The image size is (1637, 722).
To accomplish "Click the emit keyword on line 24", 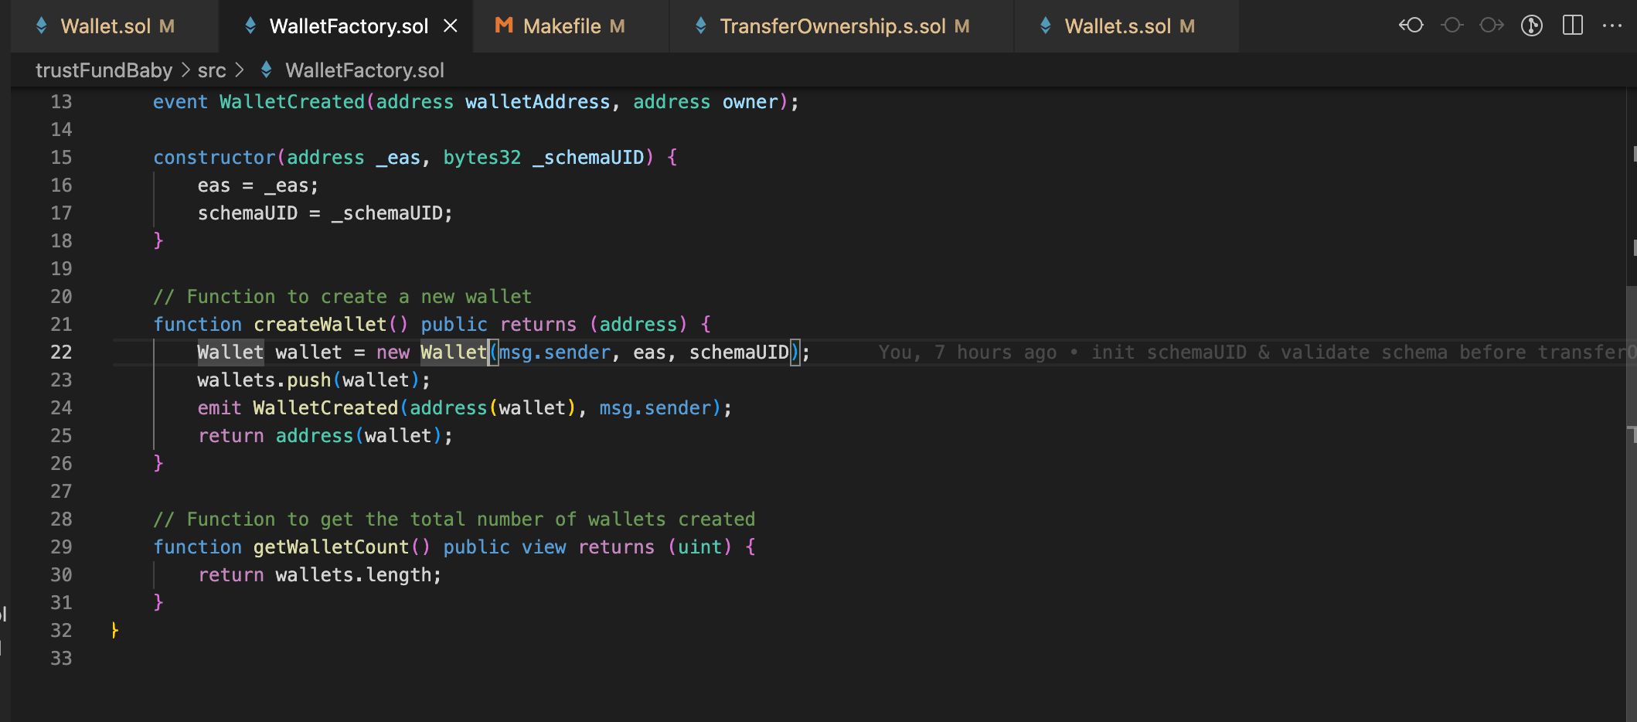I will 220,408.
